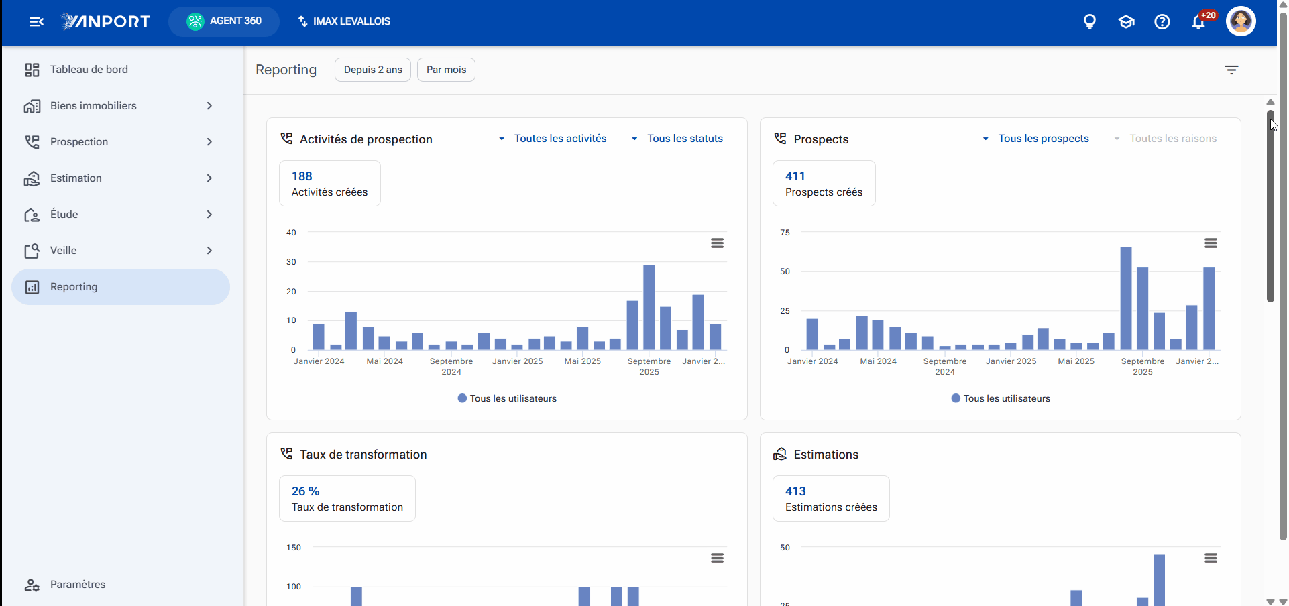Click the user avatar profile picture
The height and width of the screenshot is (606, 1289).
(x=1241, y=21)
